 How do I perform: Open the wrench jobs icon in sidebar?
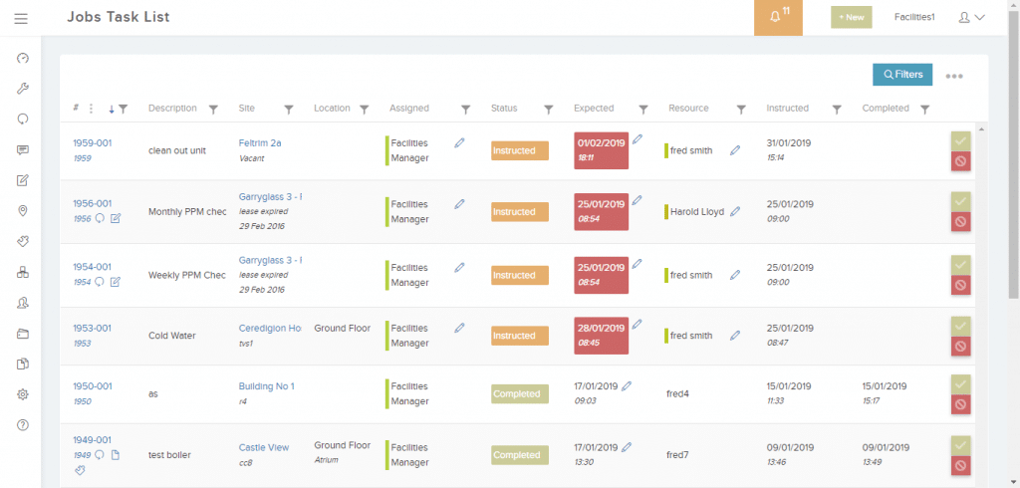point(23,89)
